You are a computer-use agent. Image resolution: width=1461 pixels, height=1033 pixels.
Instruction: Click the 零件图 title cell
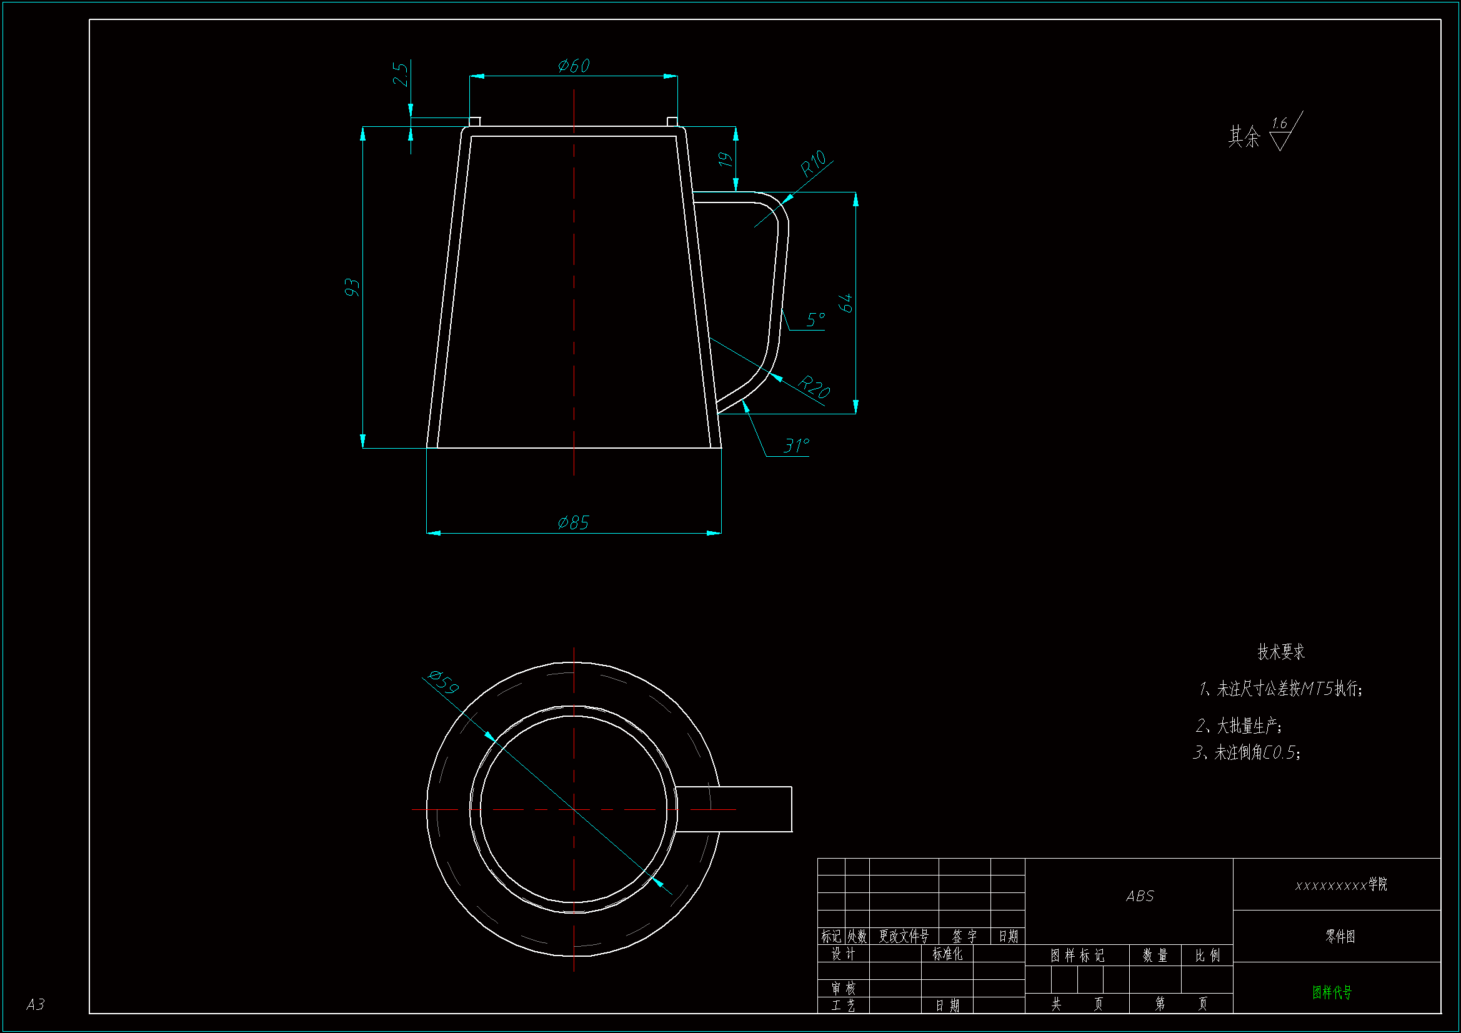(1340, 936)
